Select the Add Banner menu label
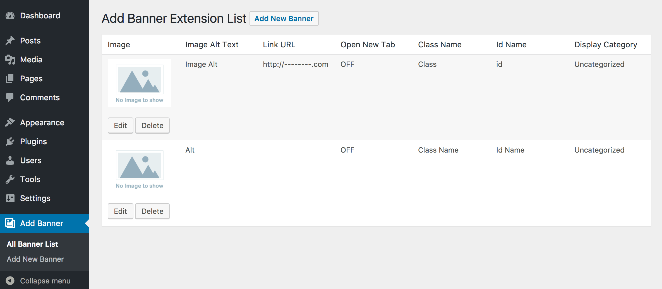The width and height of the screenshot is (662, 289). tap(42, 223)
